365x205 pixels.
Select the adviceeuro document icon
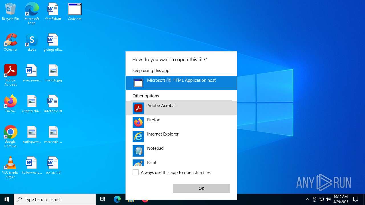(x=32, y=73)
